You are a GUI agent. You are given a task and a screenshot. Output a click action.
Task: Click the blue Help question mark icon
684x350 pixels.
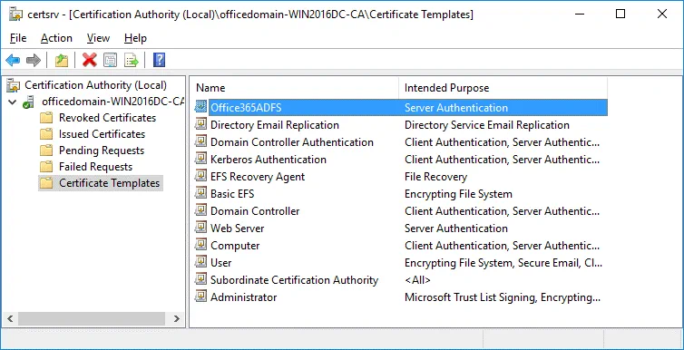[x=160, y=60]
